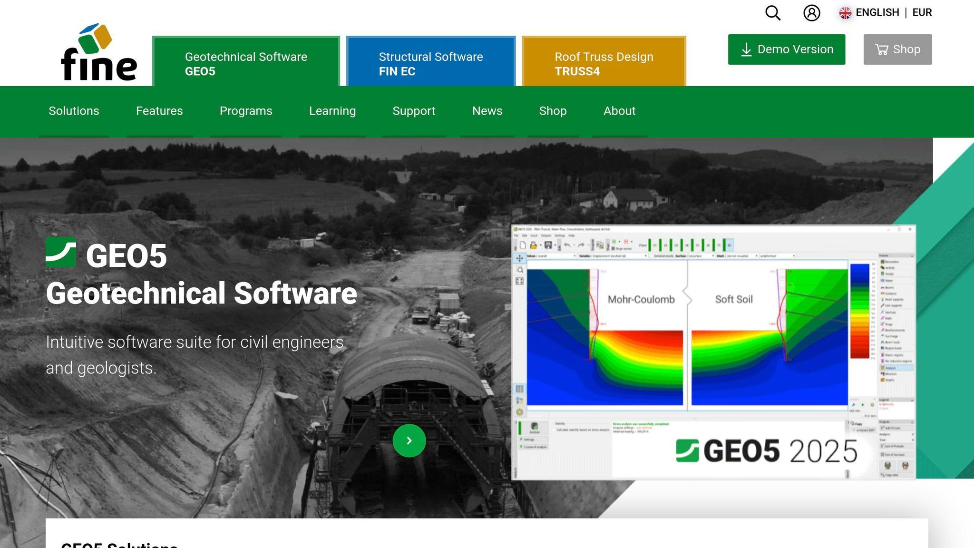Click the green GEO5 logo in hero
This screenshot has width=974, height=548.
(x=61, y=252)
